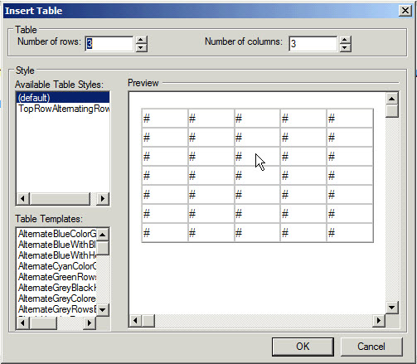Select the TopRowAlternatingRow table style
The width and height of the screenshot is (417, 364).
coord(63,109)
